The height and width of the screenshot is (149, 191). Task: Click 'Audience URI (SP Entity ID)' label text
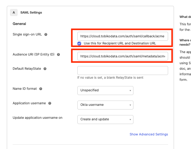click(x=34, y=54)
